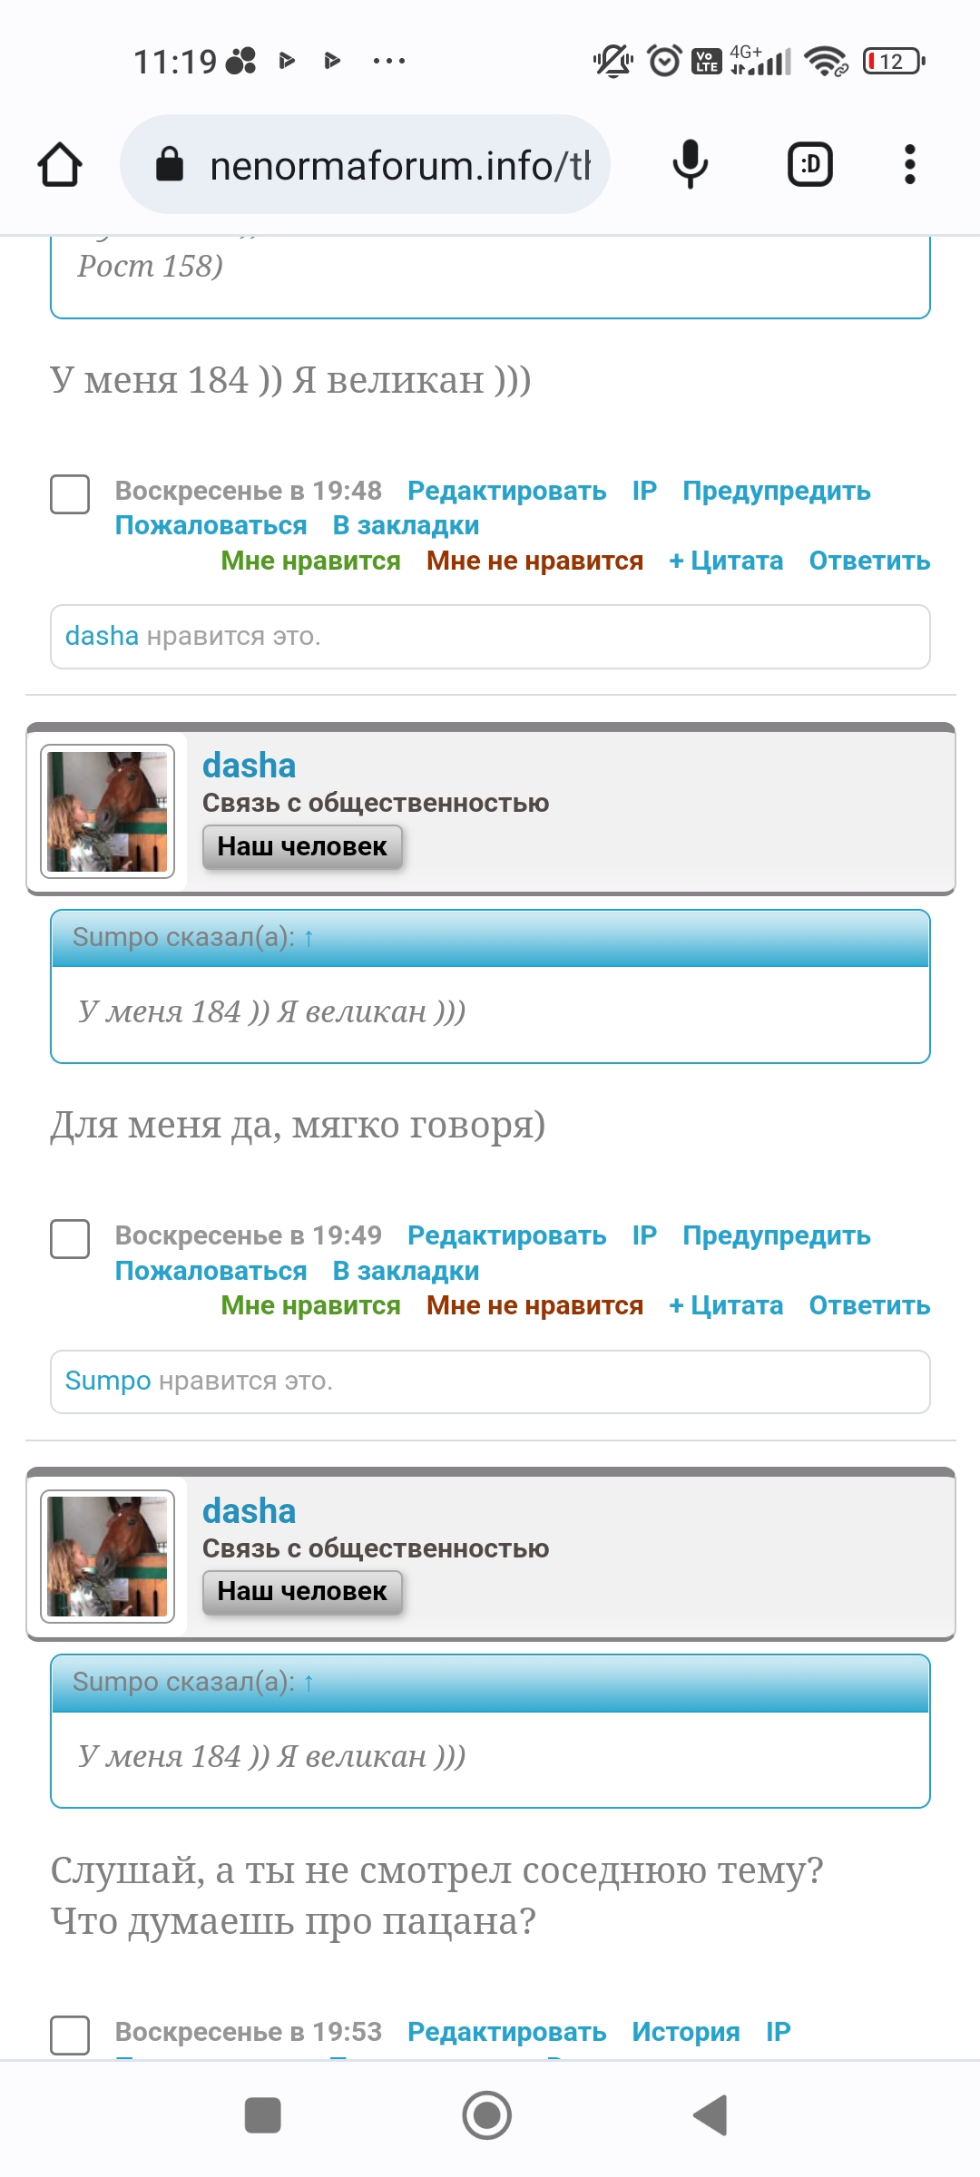Viewport: 980px width, 2177px height.
Task: Click 'История' link on the 19:53 post
Action: coord(686,2032)
